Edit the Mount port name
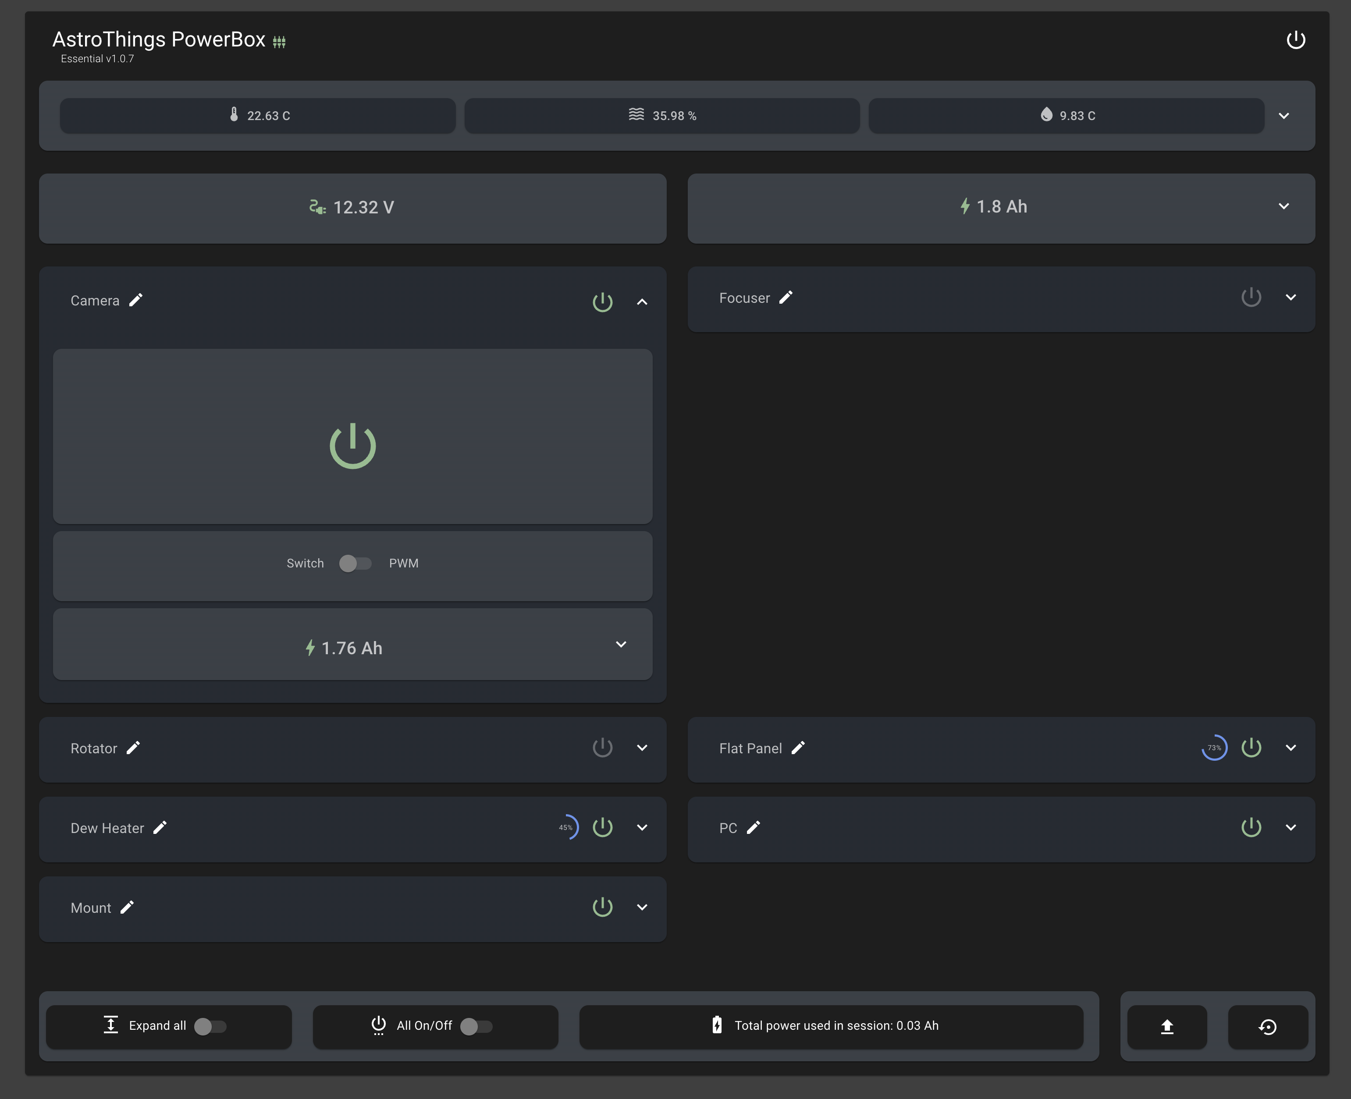 click(x=127, y=908)
